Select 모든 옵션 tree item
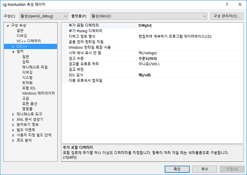 click(30, 104)
